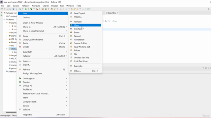This screenshot has width=211, height=118.
Task: Open the Source submenu near Validate
Action: (43, 106)
